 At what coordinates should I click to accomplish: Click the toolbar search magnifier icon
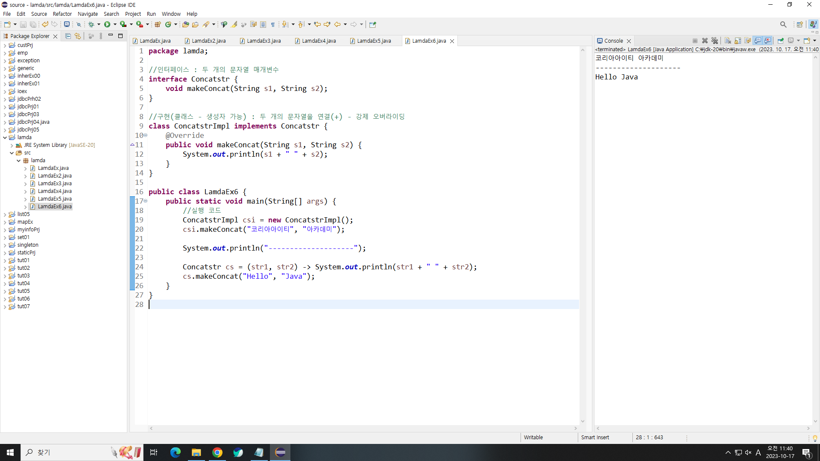tap(783, 24)
